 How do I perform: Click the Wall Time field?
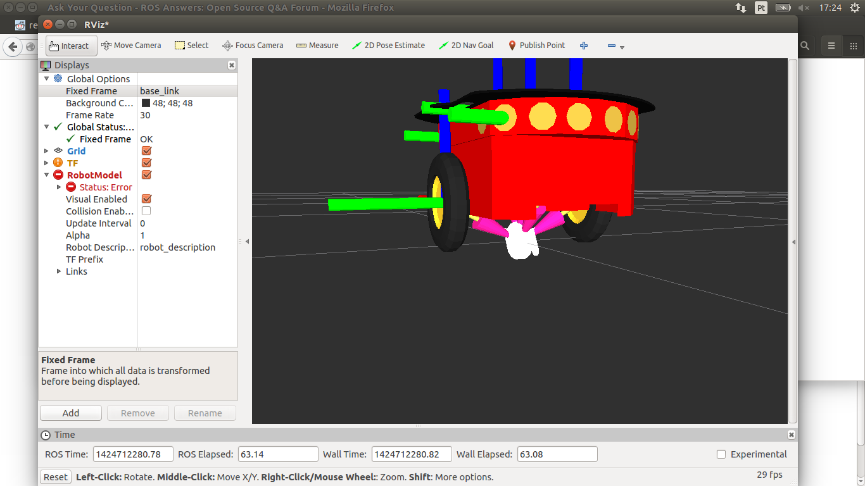pos(412,454)
